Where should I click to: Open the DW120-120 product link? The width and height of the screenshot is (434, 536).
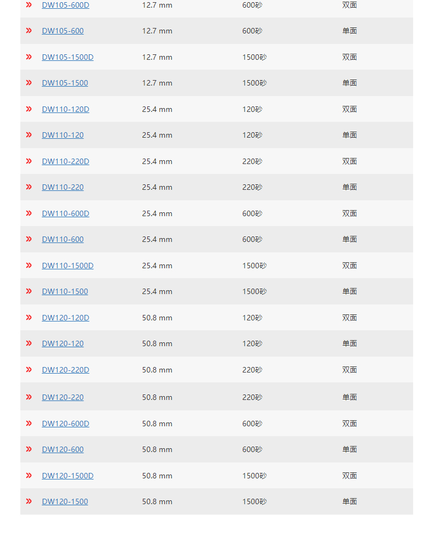click(x=63, y=343)
